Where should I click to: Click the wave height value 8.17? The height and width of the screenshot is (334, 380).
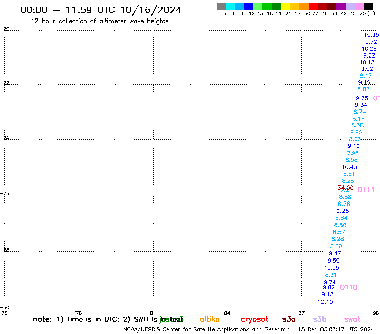(366, 76)
